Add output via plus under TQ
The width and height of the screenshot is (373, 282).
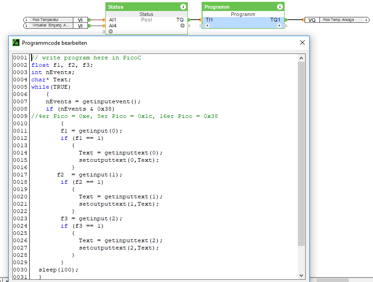tap(182, 26)
